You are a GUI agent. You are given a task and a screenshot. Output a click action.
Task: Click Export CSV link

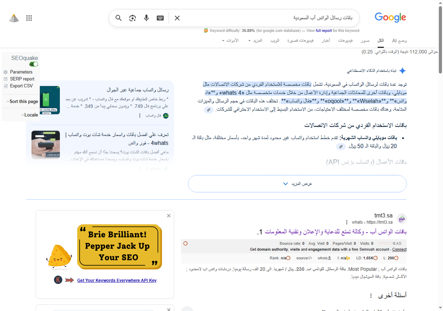[x=21, y=86]
